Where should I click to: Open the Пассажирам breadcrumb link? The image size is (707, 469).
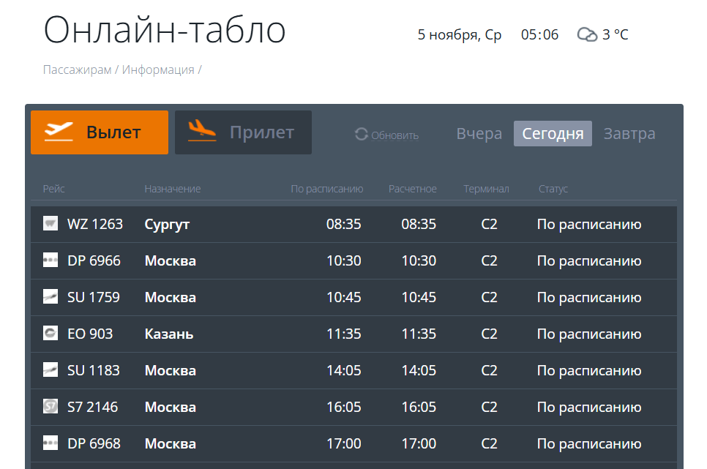[x=77, y=70]
